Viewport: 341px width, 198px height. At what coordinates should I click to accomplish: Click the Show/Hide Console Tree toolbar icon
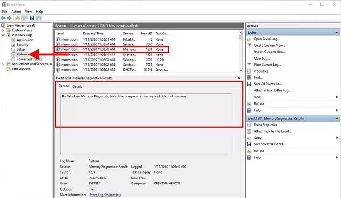24,18
